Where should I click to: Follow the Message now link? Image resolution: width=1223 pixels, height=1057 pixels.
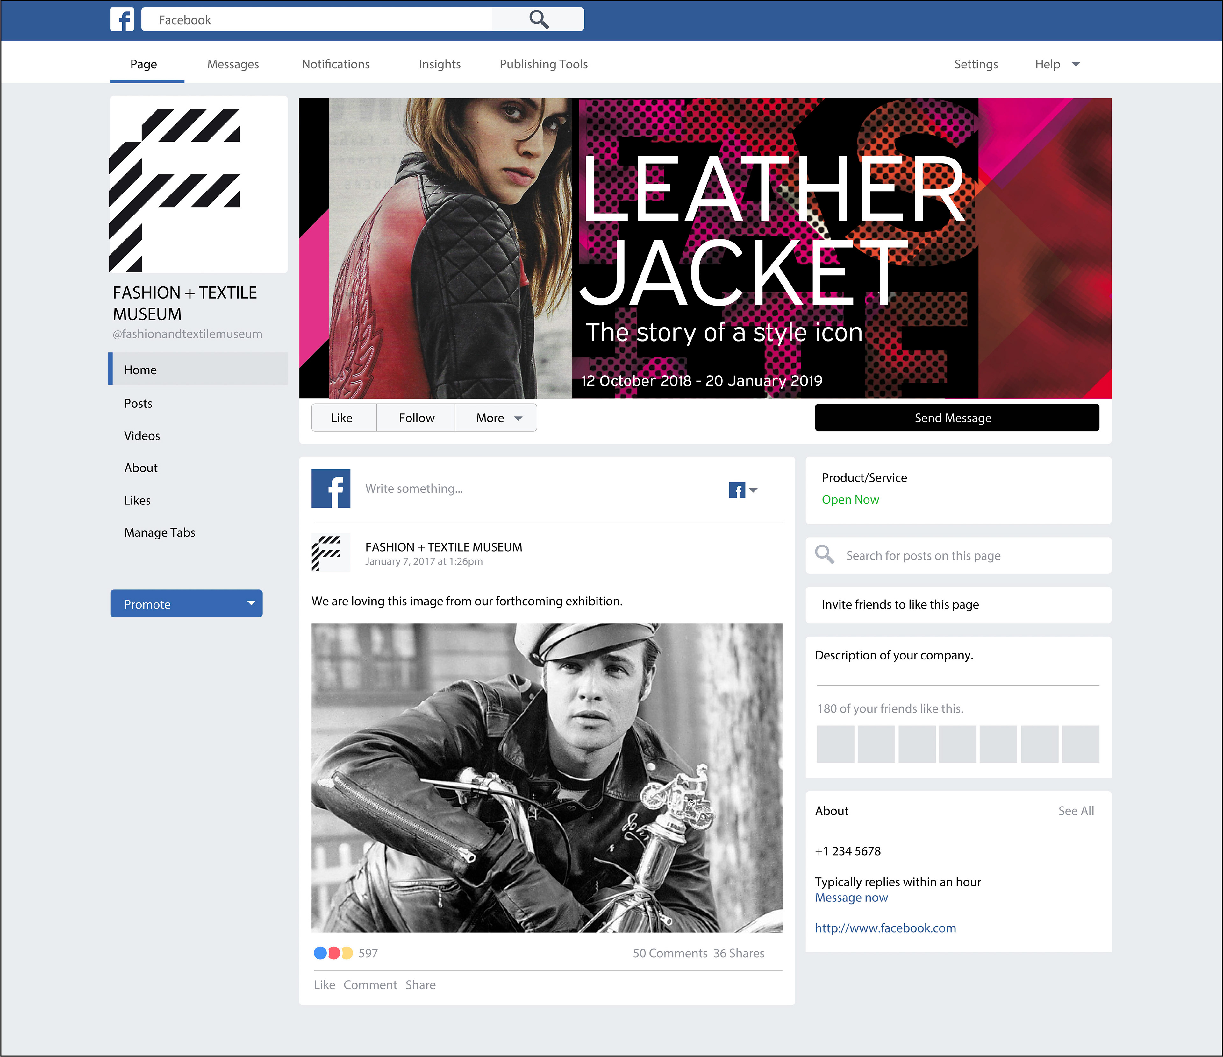coord(851,897)
